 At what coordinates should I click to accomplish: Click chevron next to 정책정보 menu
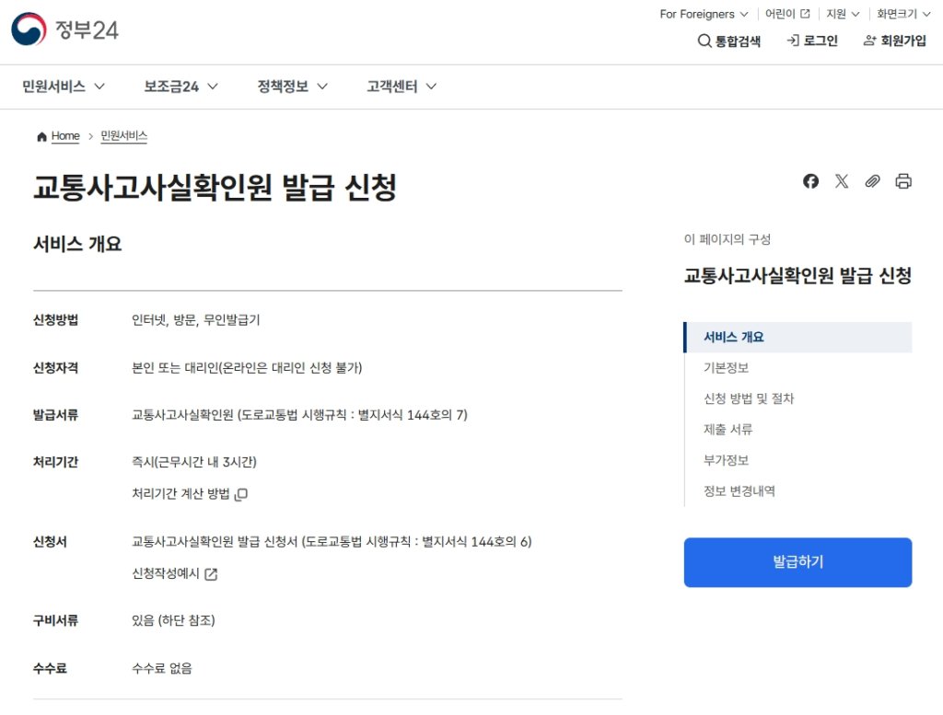point(322,86)
